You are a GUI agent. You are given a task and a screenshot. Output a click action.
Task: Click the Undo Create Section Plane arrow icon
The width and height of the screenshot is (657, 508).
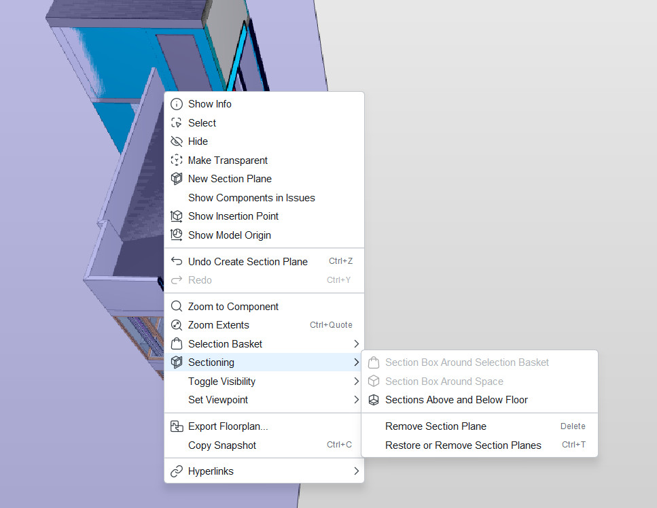point(177,262)
